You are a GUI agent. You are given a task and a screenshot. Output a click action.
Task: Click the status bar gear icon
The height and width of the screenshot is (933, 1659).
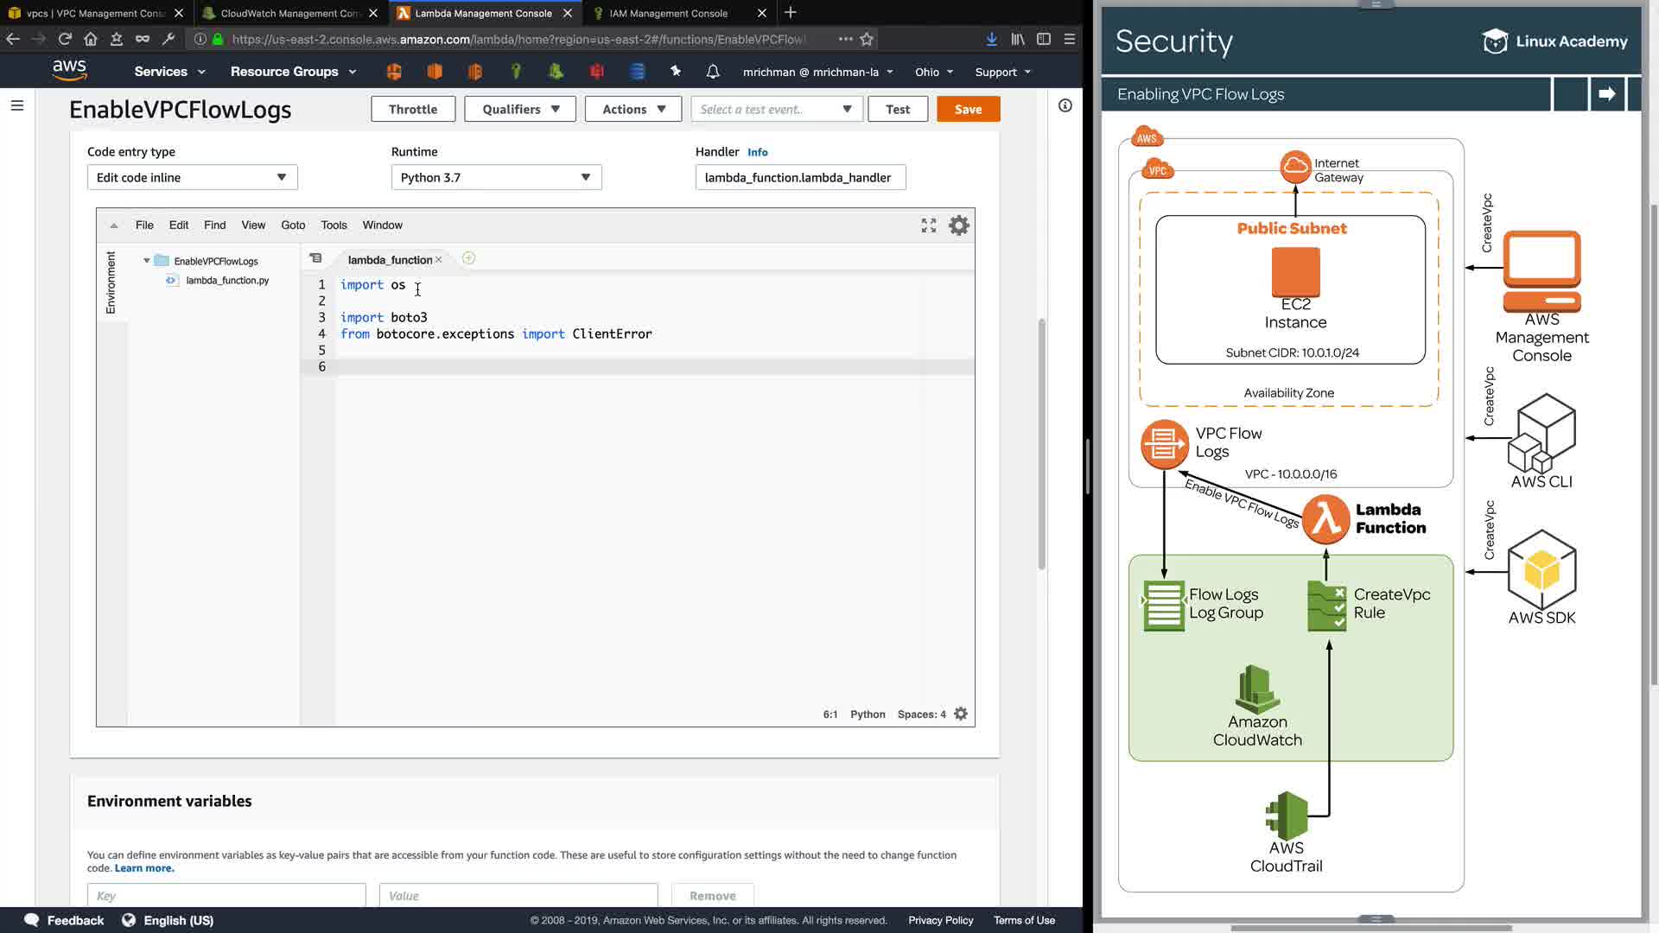coord(961,714)
